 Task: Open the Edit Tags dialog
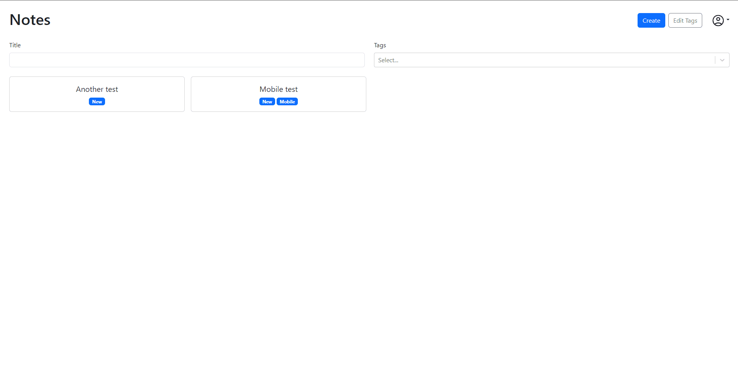coord(685,20)
